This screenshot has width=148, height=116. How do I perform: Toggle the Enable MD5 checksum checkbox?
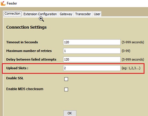66,90
